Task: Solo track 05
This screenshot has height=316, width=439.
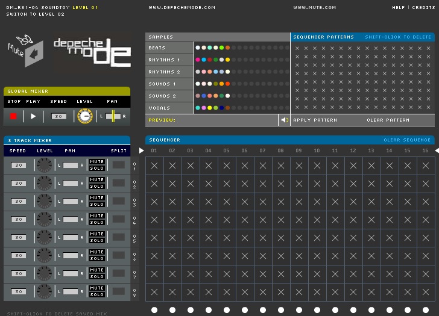Action: (x=97, y=240)
